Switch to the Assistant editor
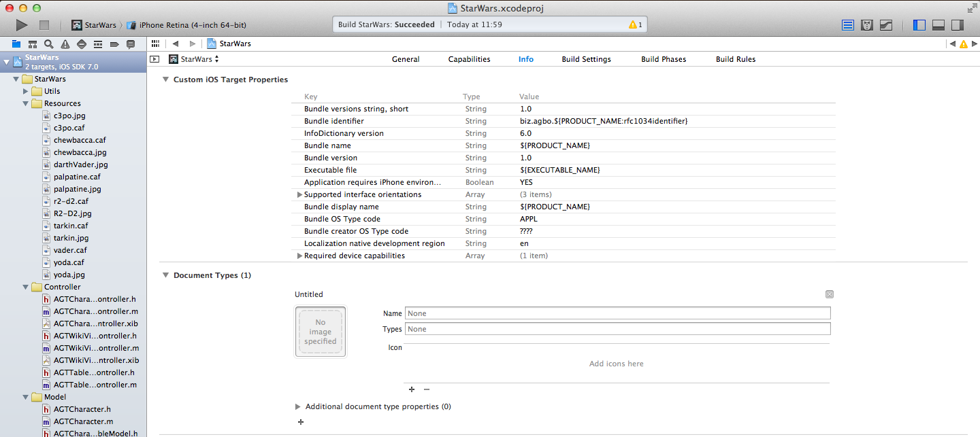 [867, 24]
